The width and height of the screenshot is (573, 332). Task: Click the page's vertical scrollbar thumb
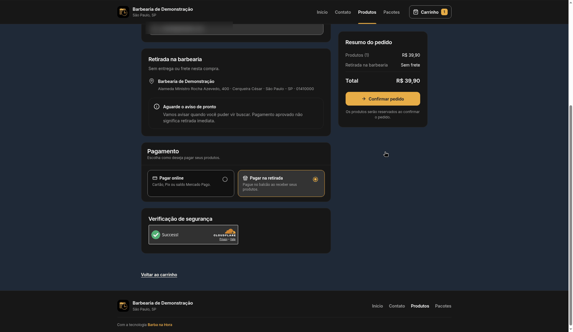click(x=571, y=216)
